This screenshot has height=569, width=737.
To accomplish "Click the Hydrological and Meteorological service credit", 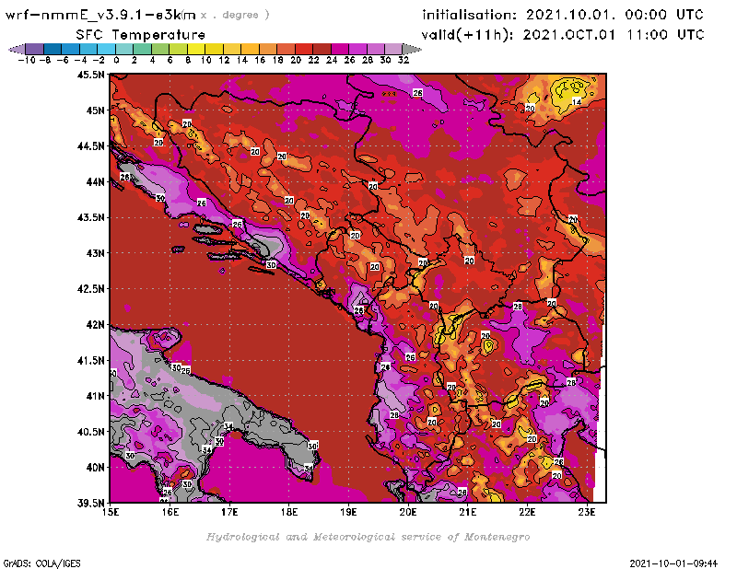I will (x=368, y=537).
